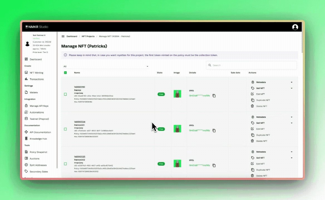This screenshot has height=200, width=325.
Task: Edit NFT 14000324
Action: pyautogui.click(x=258, y=129)
